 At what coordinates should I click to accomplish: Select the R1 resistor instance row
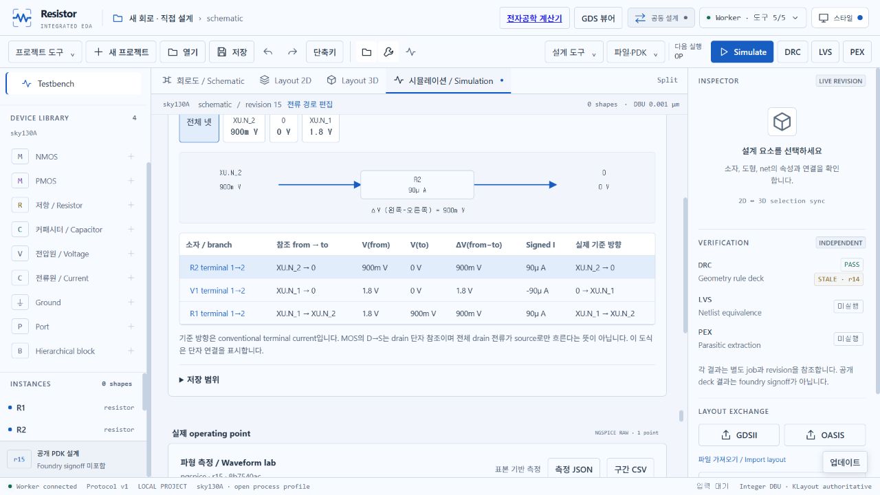click(73, 408)
